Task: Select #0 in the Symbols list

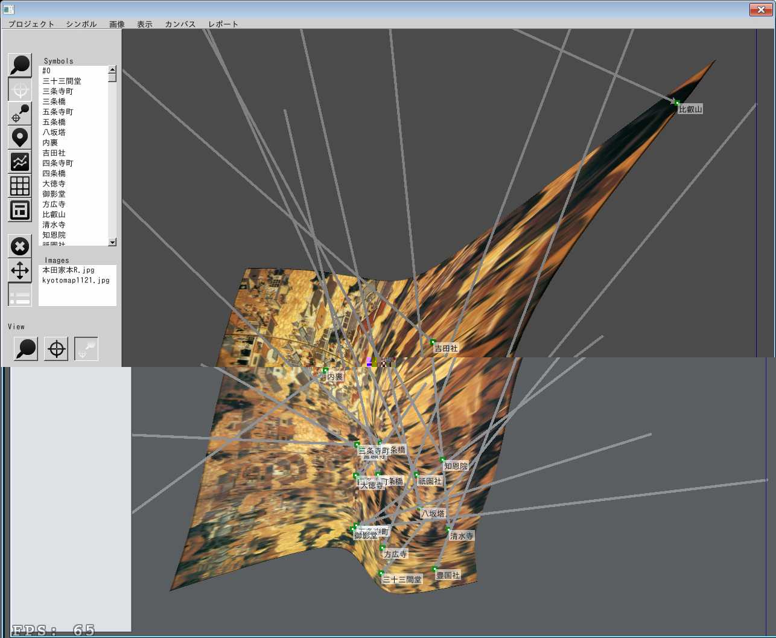Action: click(73, 71)
